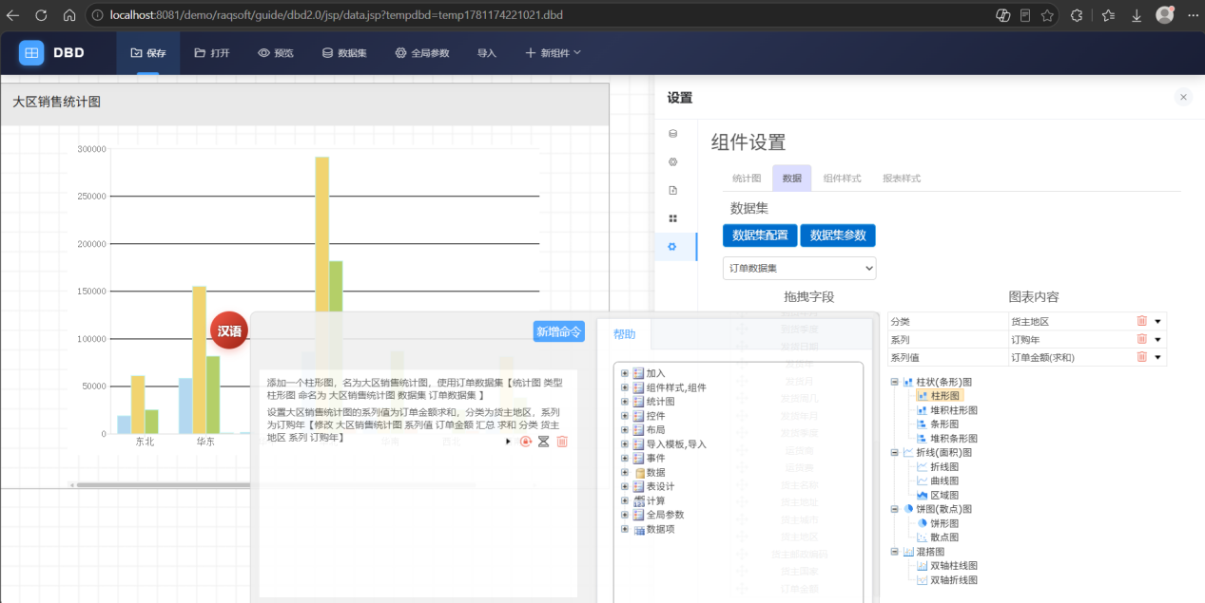Click 事件 in the help tree
This screenshot has height=603, width=1205.
click(655, 459)
